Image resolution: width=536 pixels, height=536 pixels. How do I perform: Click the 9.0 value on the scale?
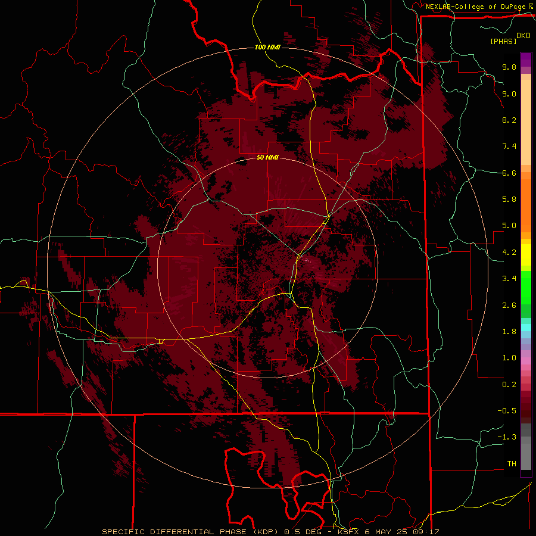tap(509, 94)
